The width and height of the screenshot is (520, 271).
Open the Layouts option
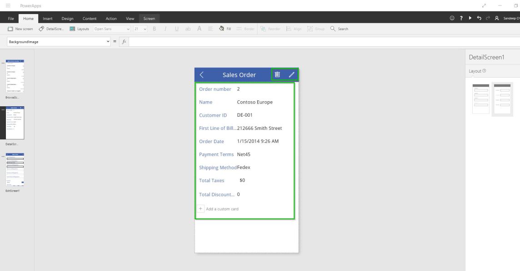point(79,29)
